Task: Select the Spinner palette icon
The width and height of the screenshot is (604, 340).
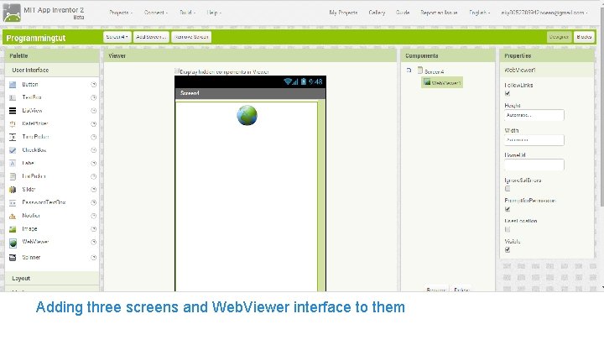Action: click(x=13, y=257)
